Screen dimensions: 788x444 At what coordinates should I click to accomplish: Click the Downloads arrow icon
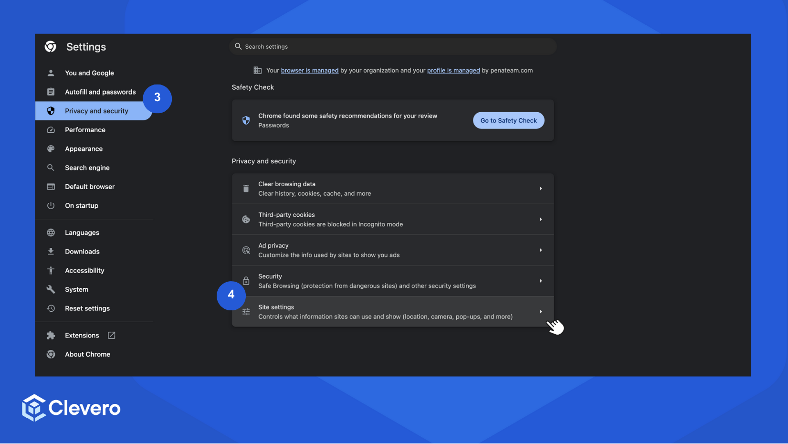click(x=51, y=252)
